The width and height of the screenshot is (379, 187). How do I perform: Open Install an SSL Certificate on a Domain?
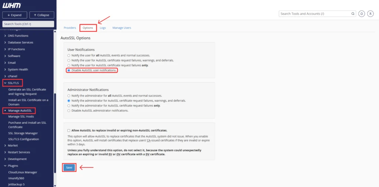pos(28,102)
